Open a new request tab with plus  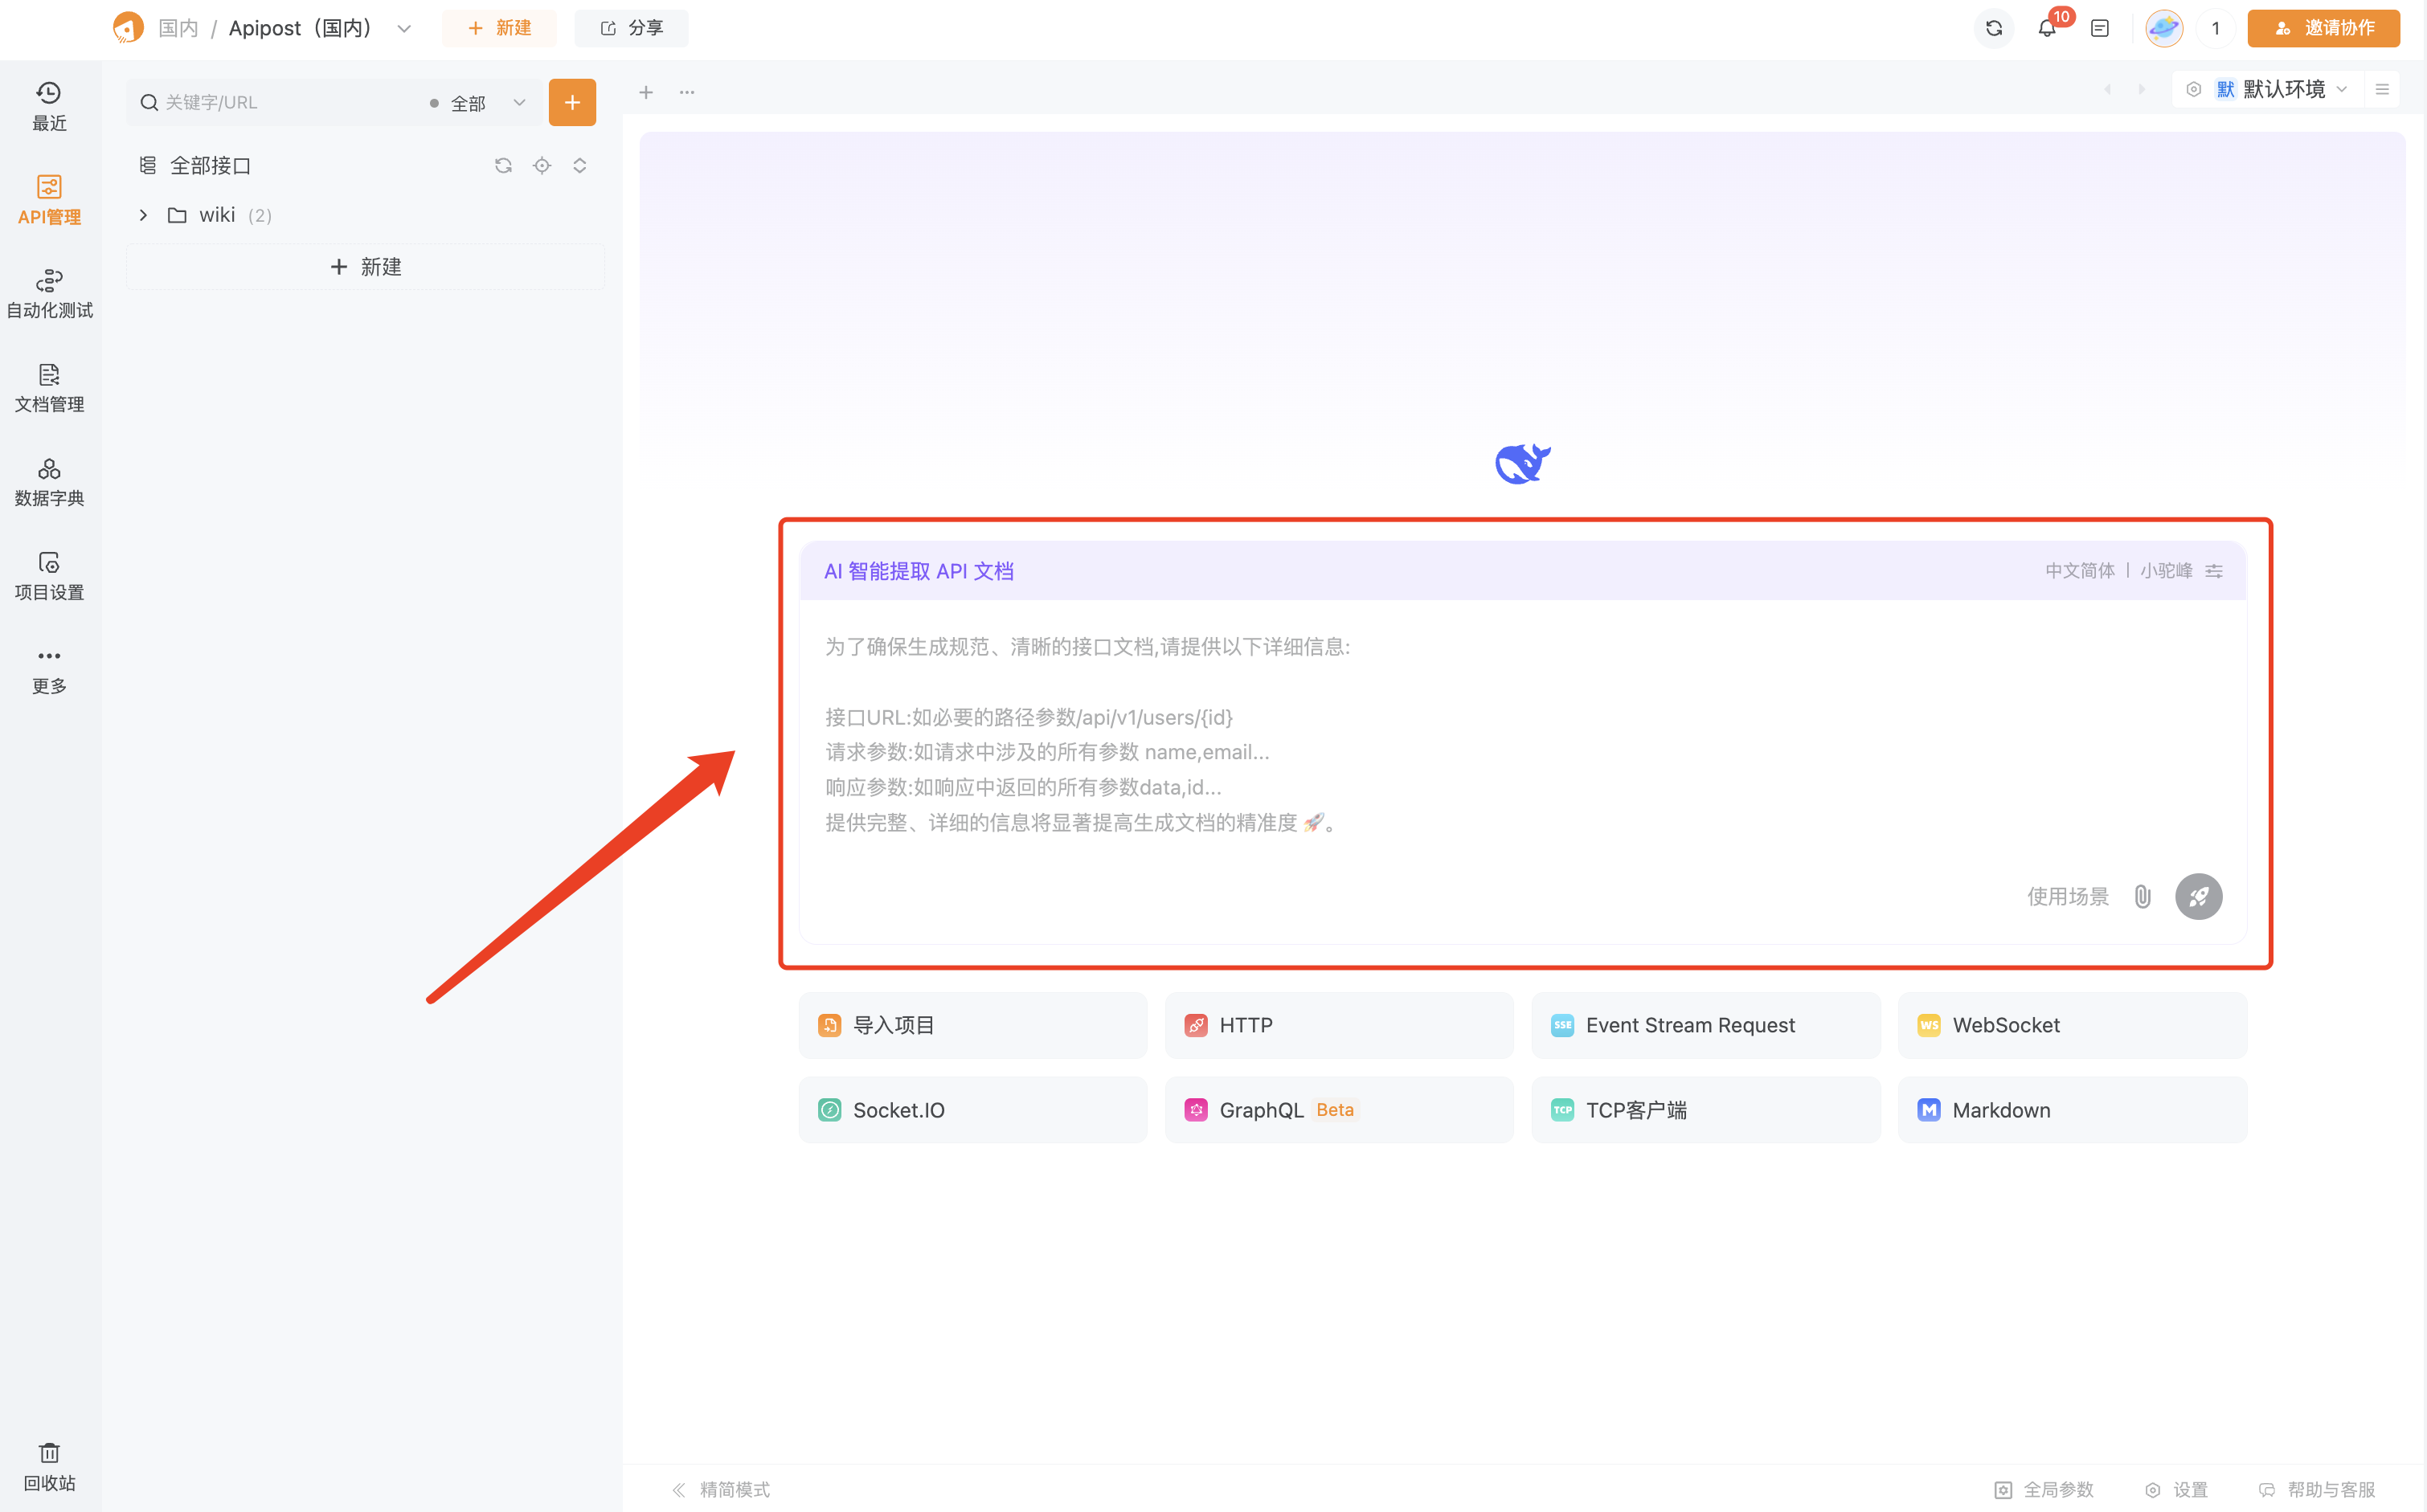(x=646, y=92)
